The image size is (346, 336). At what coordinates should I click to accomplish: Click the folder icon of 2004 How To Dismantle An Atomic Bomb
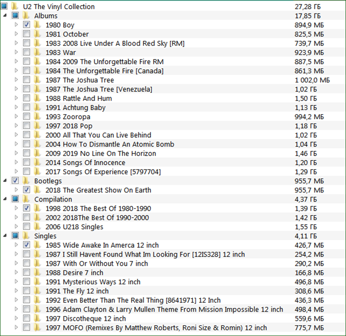(x=37, y=144)
